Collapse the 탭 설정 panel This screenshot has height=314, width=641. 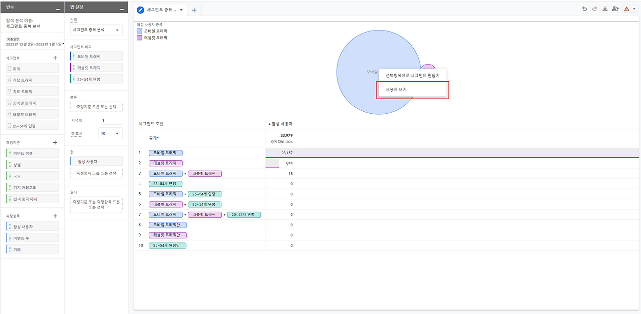[122, 10]
